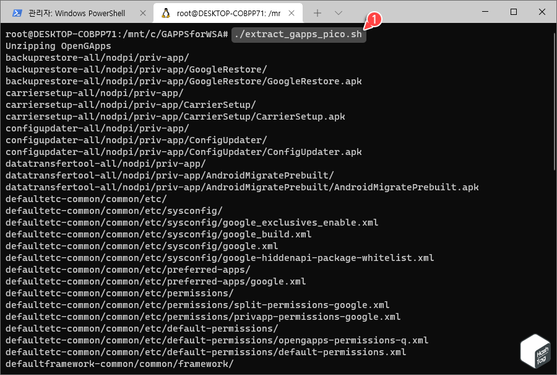
Task: Click the backuprestore-all/nodpi/priv-app/ line
Action: pos(97,58)
